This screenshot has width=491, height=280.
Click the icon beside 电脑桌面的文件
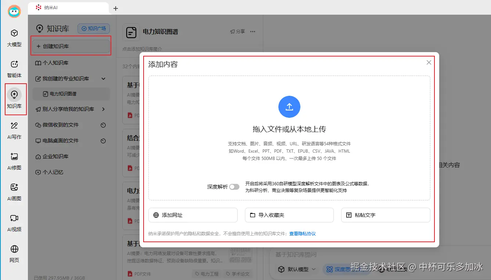click(103, 141)
